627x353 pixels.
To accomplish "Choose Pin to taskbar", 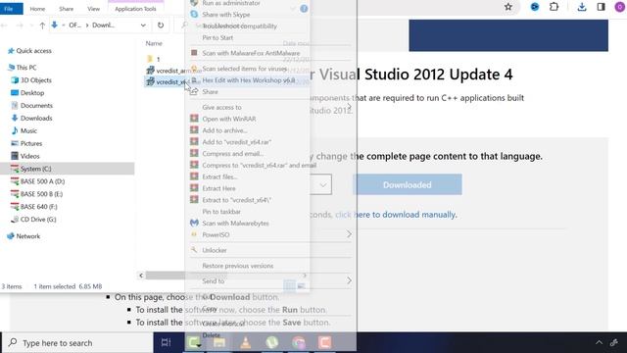I will [221, 212].
